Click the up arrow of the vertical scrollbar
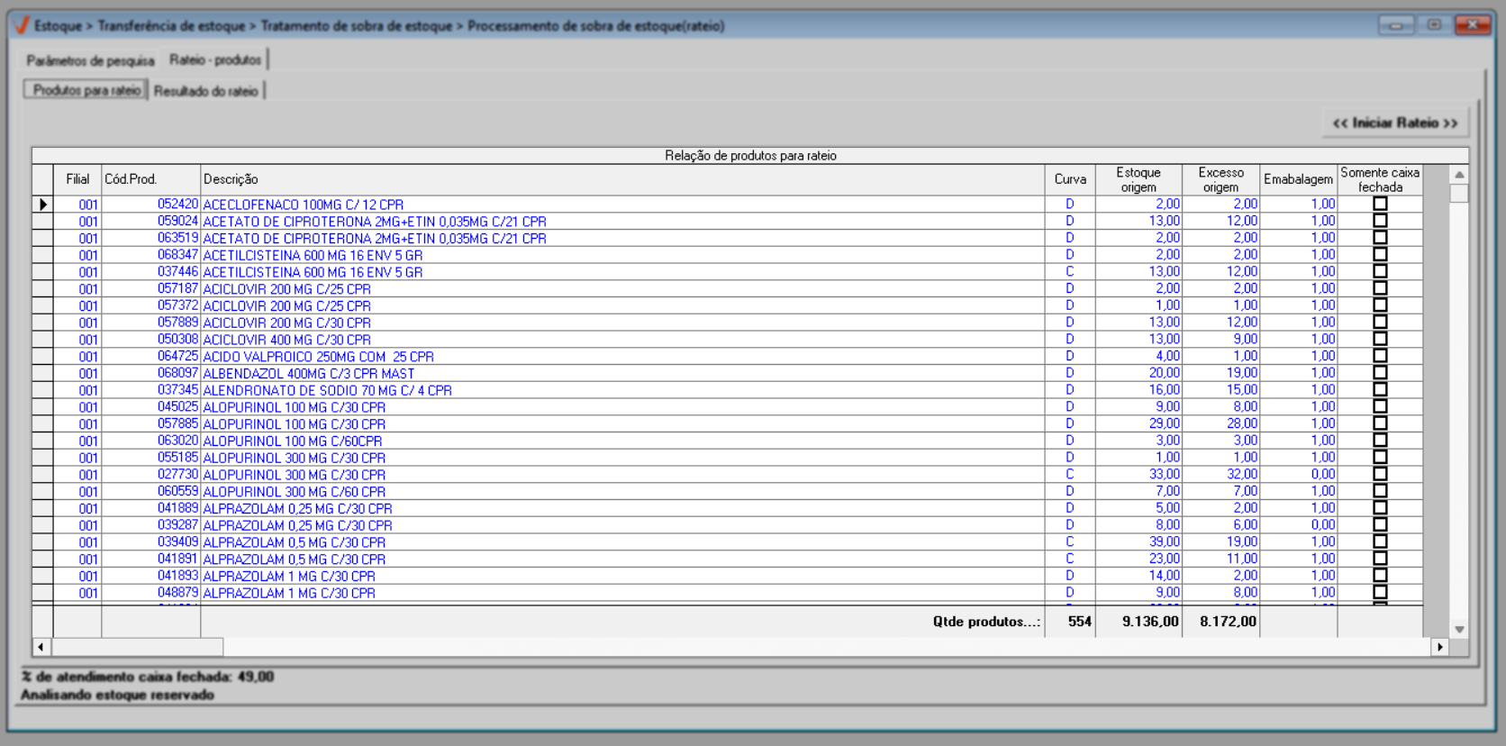Viewport: 1506px width, 746px height. coord(1459,175)
